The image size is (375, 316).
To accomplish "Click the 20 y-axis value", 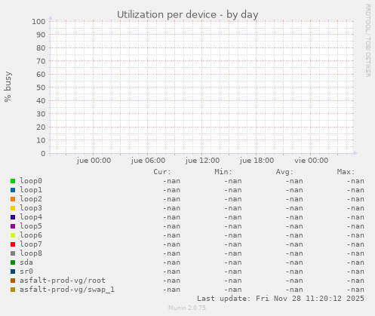I will tap(41, 127).
